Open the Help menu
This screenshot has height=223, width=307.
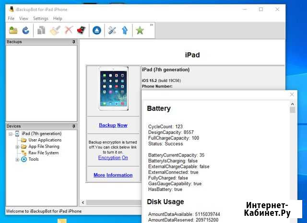point(58,19)
